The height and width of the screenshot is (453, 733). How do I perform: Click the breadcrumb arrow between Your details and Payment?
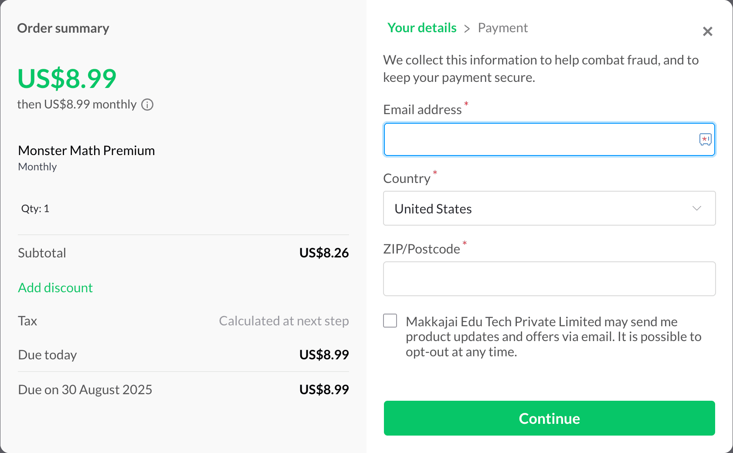(467, 28)
